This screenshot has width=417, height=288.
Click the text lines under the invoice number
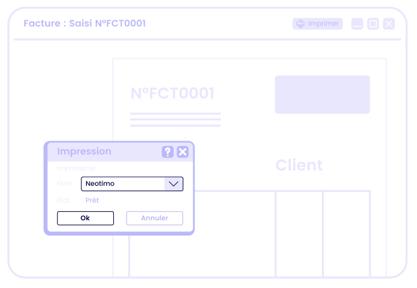point(175,120)
